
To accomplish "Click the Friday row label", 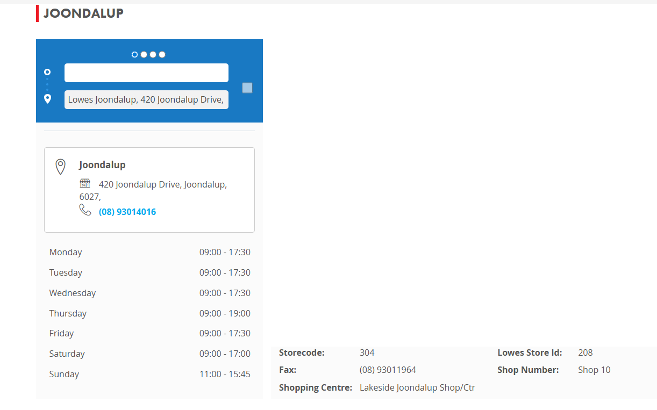I will [61, 333].
